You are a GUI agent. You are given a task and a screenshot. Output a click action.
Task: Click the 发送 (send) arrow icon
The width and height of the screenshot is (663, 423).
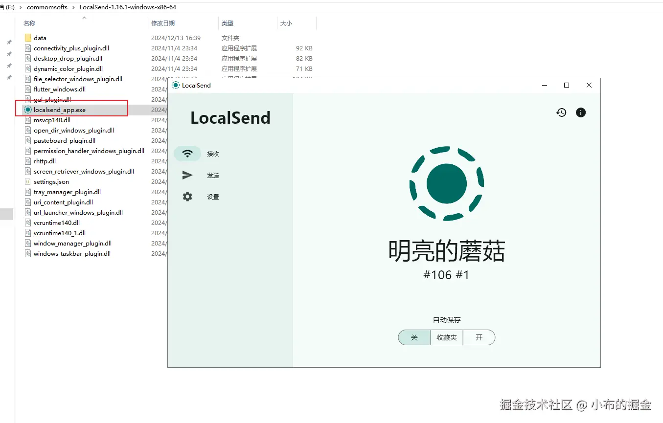click(187, 175)
